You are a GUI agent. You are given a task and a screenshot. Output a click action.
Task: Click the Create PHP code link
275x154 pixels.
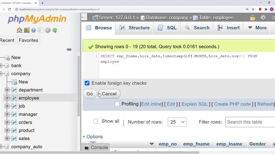click(232, 104)
